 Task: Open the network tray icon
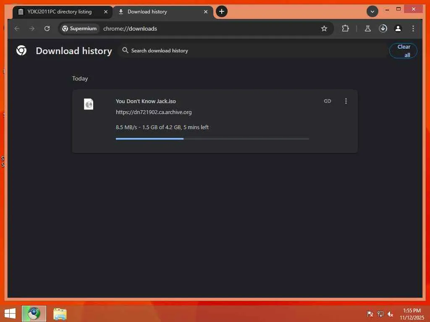(x=380, y=314)
